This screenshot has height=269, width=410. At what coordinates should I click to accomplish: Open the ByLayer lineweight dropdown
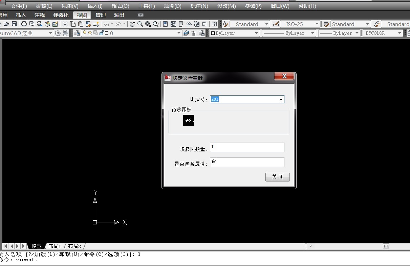pyautogui.click(x=357, y=33)
